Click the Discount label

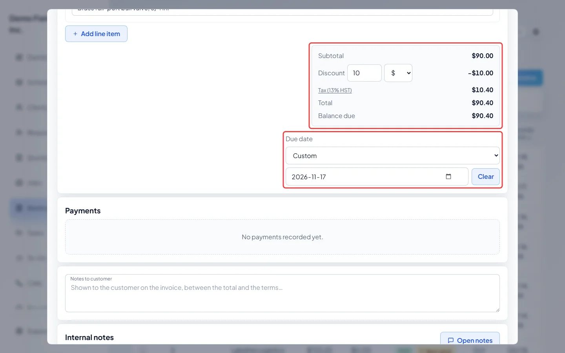tap(331, 73)
